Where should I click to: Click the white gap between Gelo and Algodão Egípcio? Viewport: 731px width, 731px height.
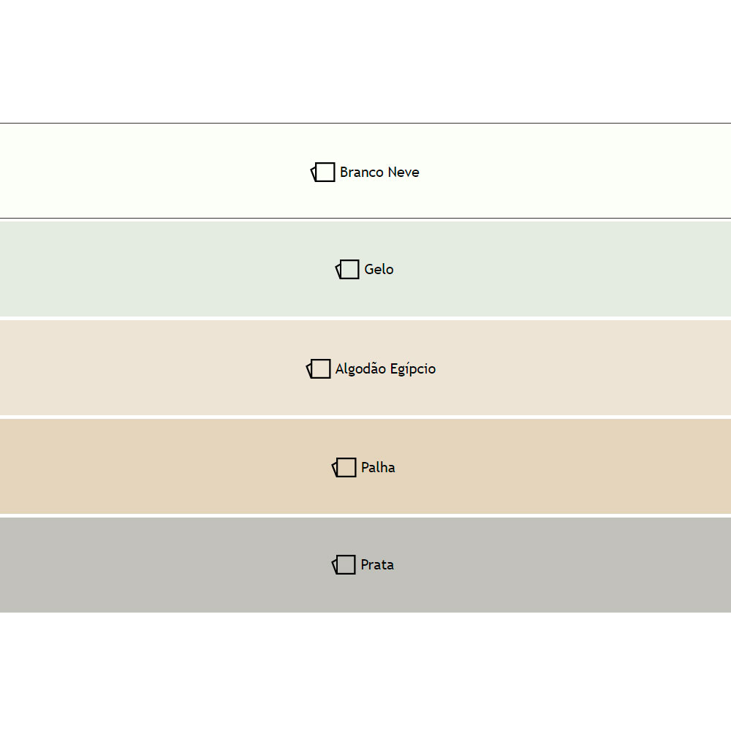click(365, 318)
